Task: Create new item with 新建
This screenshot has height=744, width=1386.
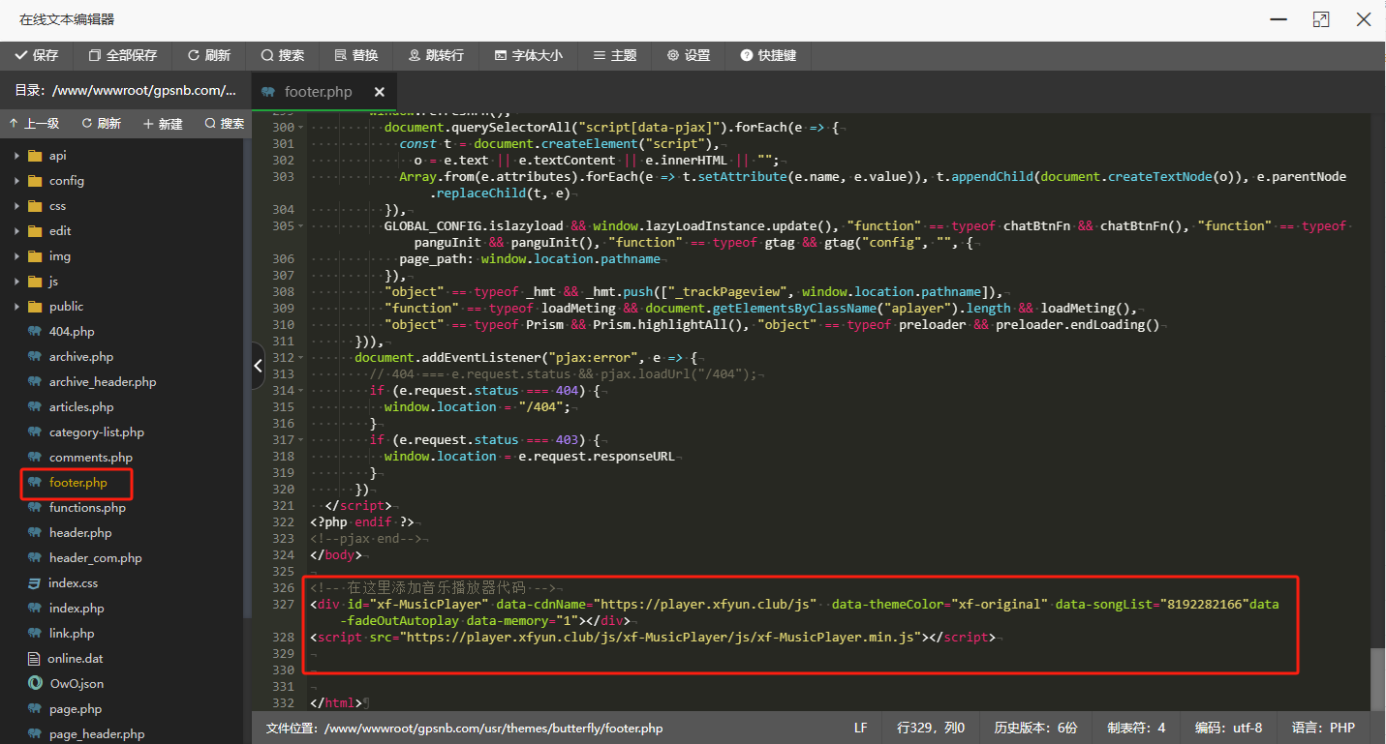Action: click(163, 124)
